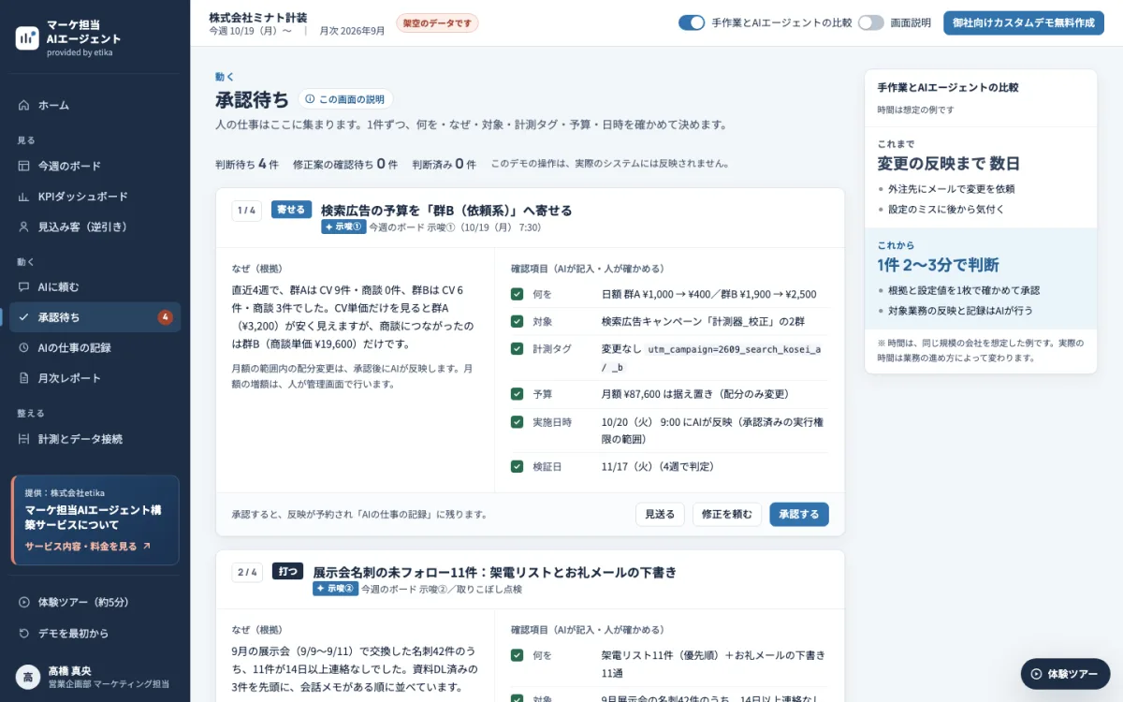This screenshot has width=1123, height=702.
Task: Open AIに頼む menu item
Action: pyautogui.click(x=95, y=287)
